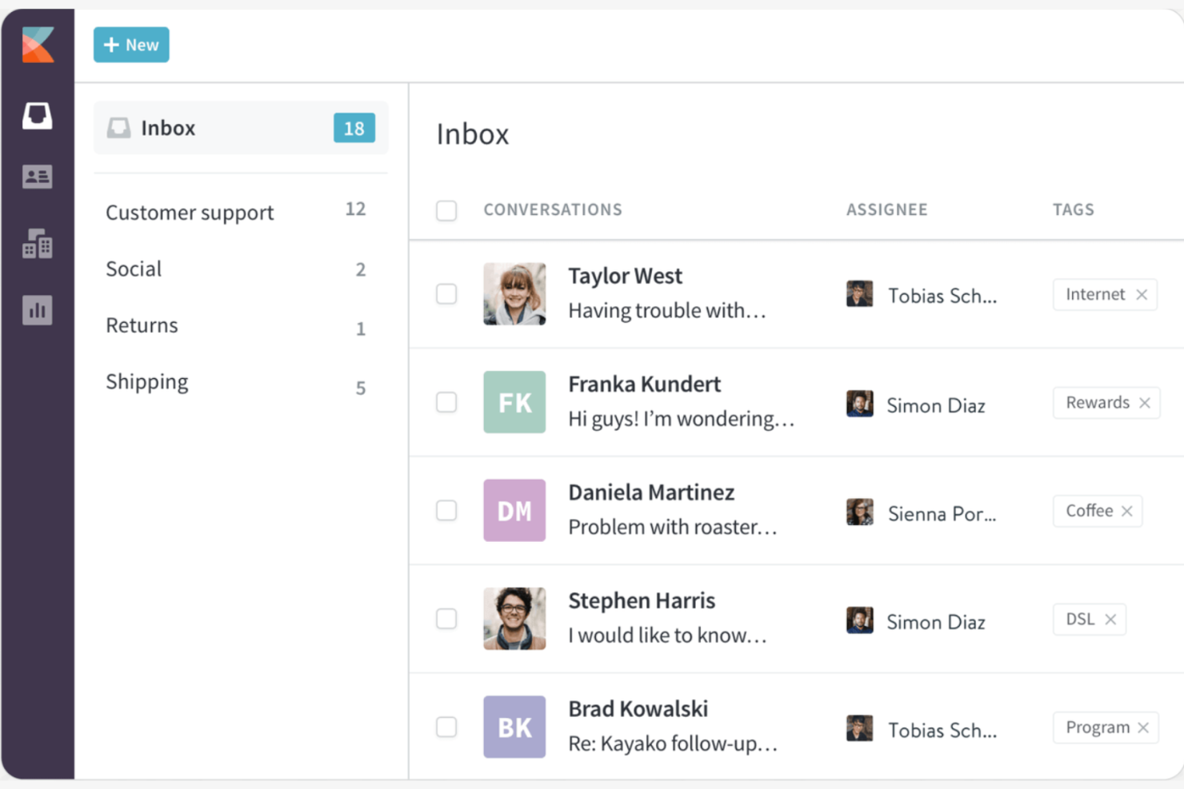
Task: Remove the Rewards tag with its X
Action: point(1145,403)
